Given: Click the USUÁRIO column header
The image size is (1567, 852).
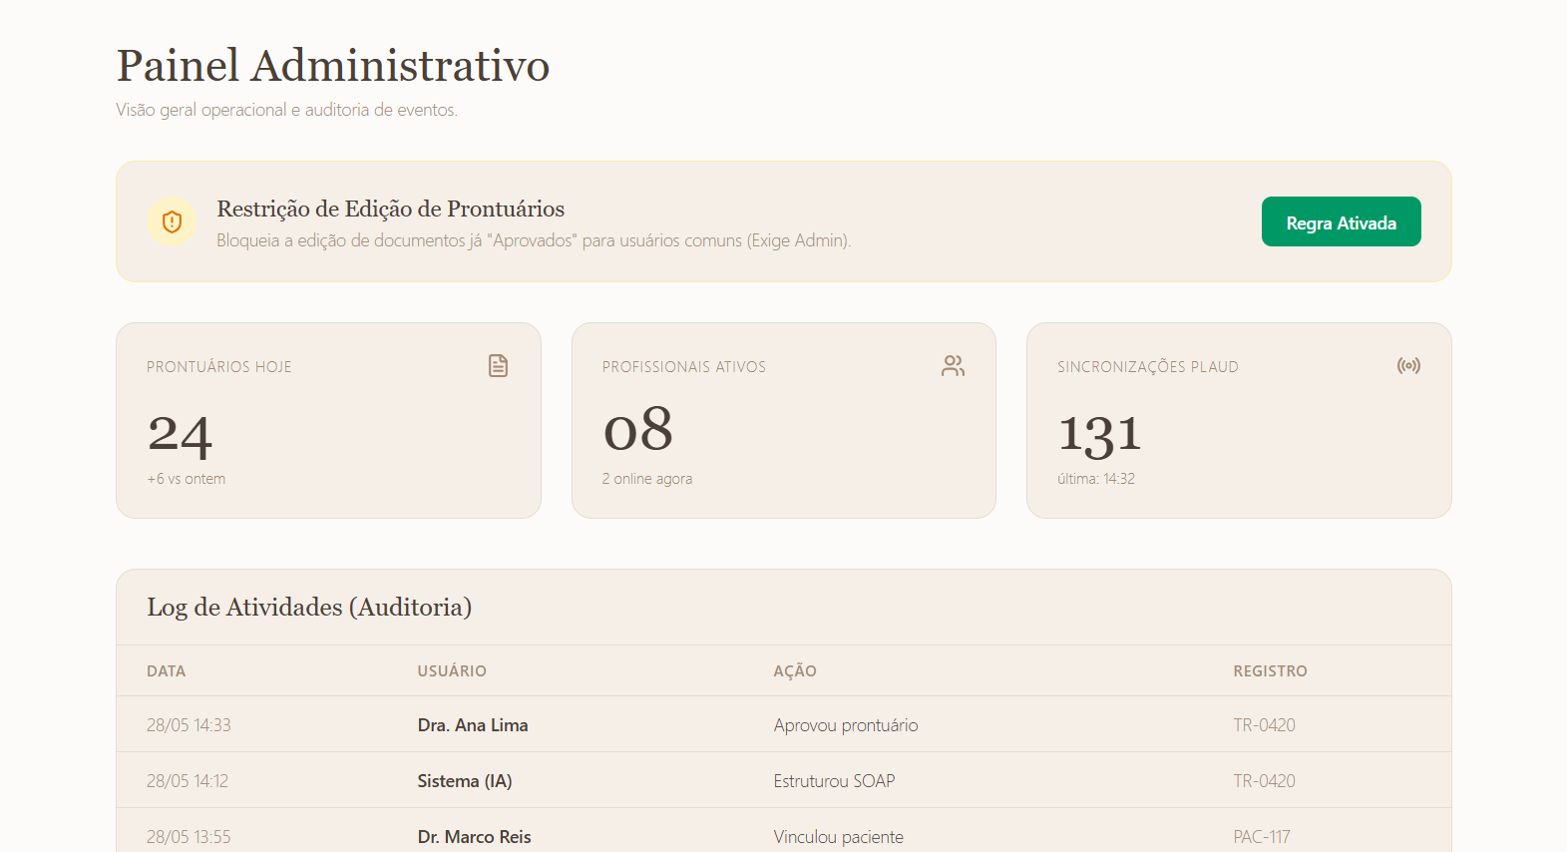Looking at the screenshot, I should pyautogui.click(x=452, y=671).
